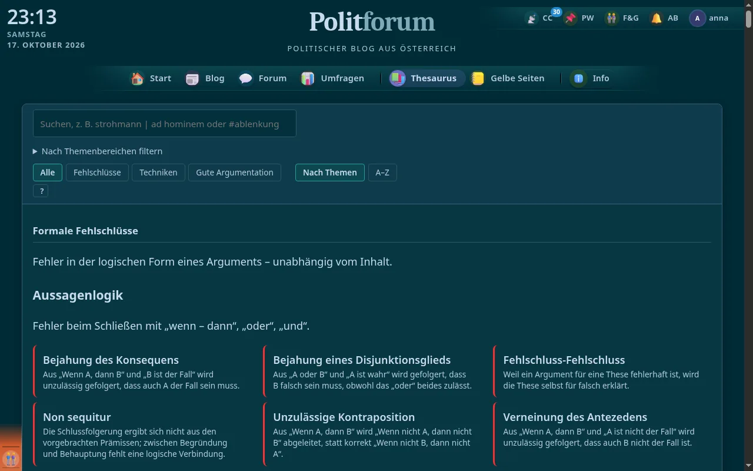Click the AB bell icon
The height and width of the screenshot is (471, 753).
click(657, 18)
